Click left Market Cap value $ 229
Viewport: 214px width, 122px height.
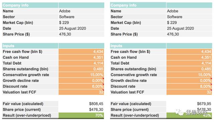coord(81,23)
